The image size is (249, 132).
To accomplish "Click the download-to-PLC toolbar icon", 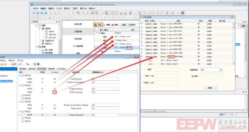I will (121, 13).
